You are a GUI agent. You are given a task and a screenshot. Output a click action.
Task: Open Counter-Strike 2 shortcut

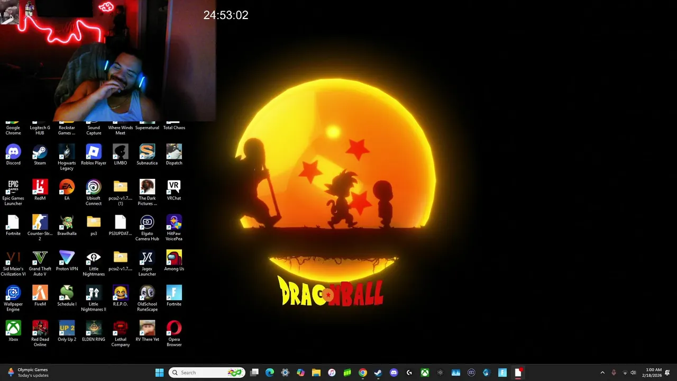[x=40, y=228]
